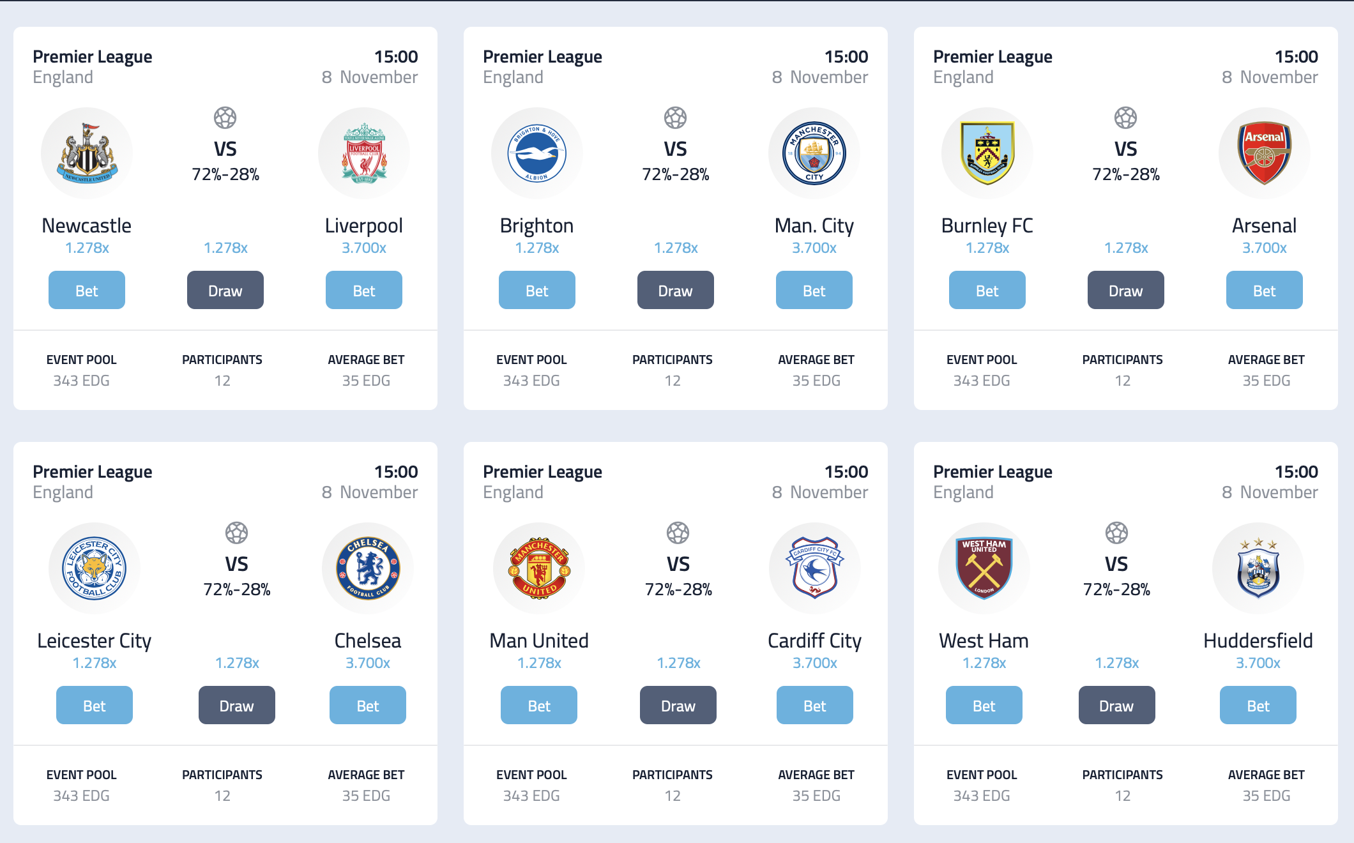The height and width of the screenshot is (843, 1354).
Task: Click Liverpool's 3.700x odds value
Action: (364, 248)
